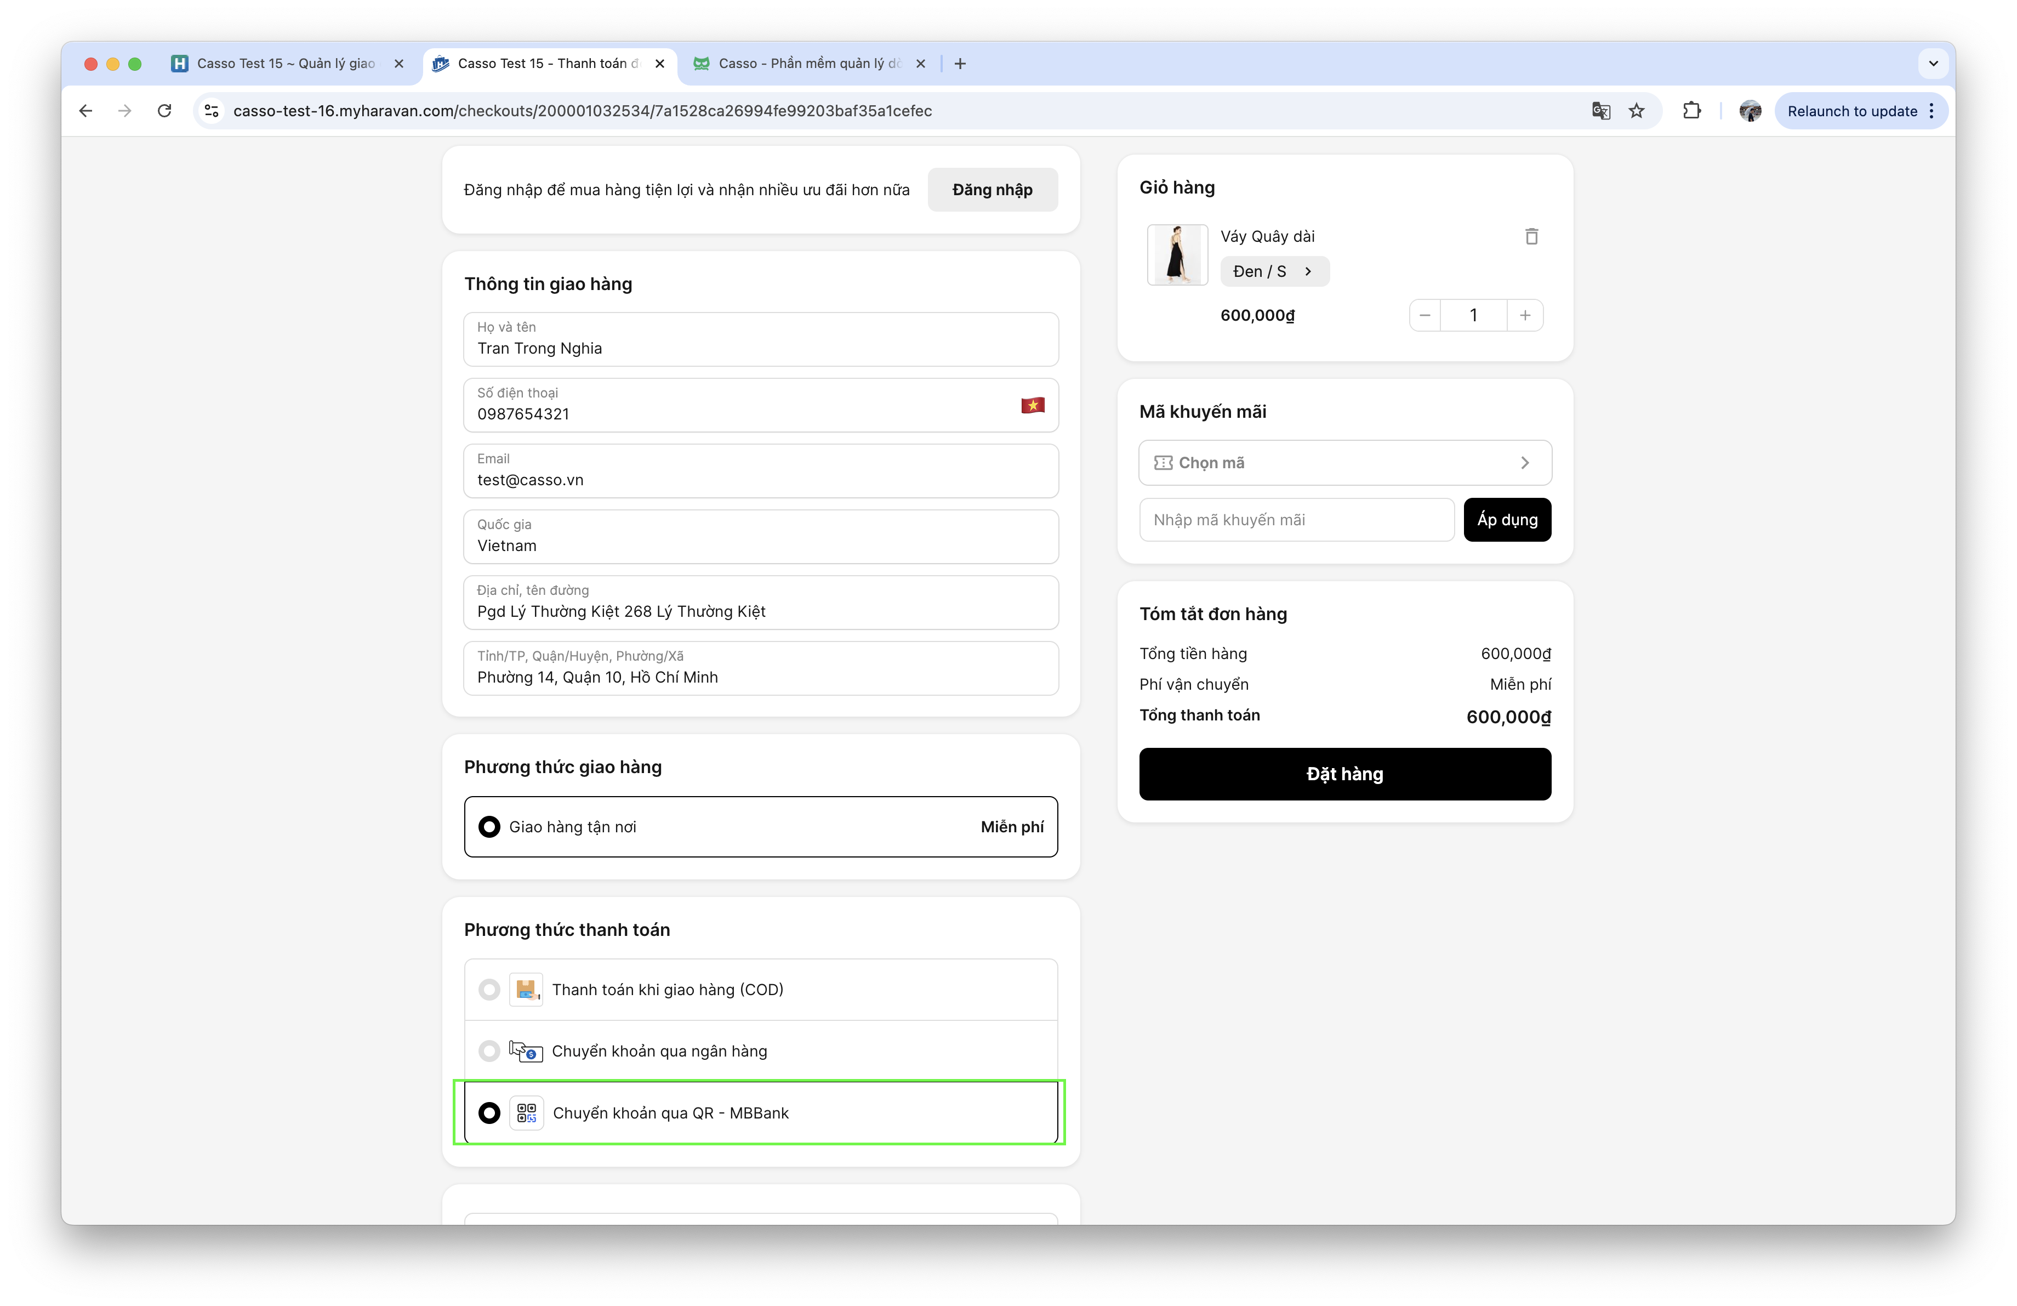Image resolution: width=2017 pixels, height=1306 pixels.
Task: View site information icon in address bar
Action: pos(212,111)
